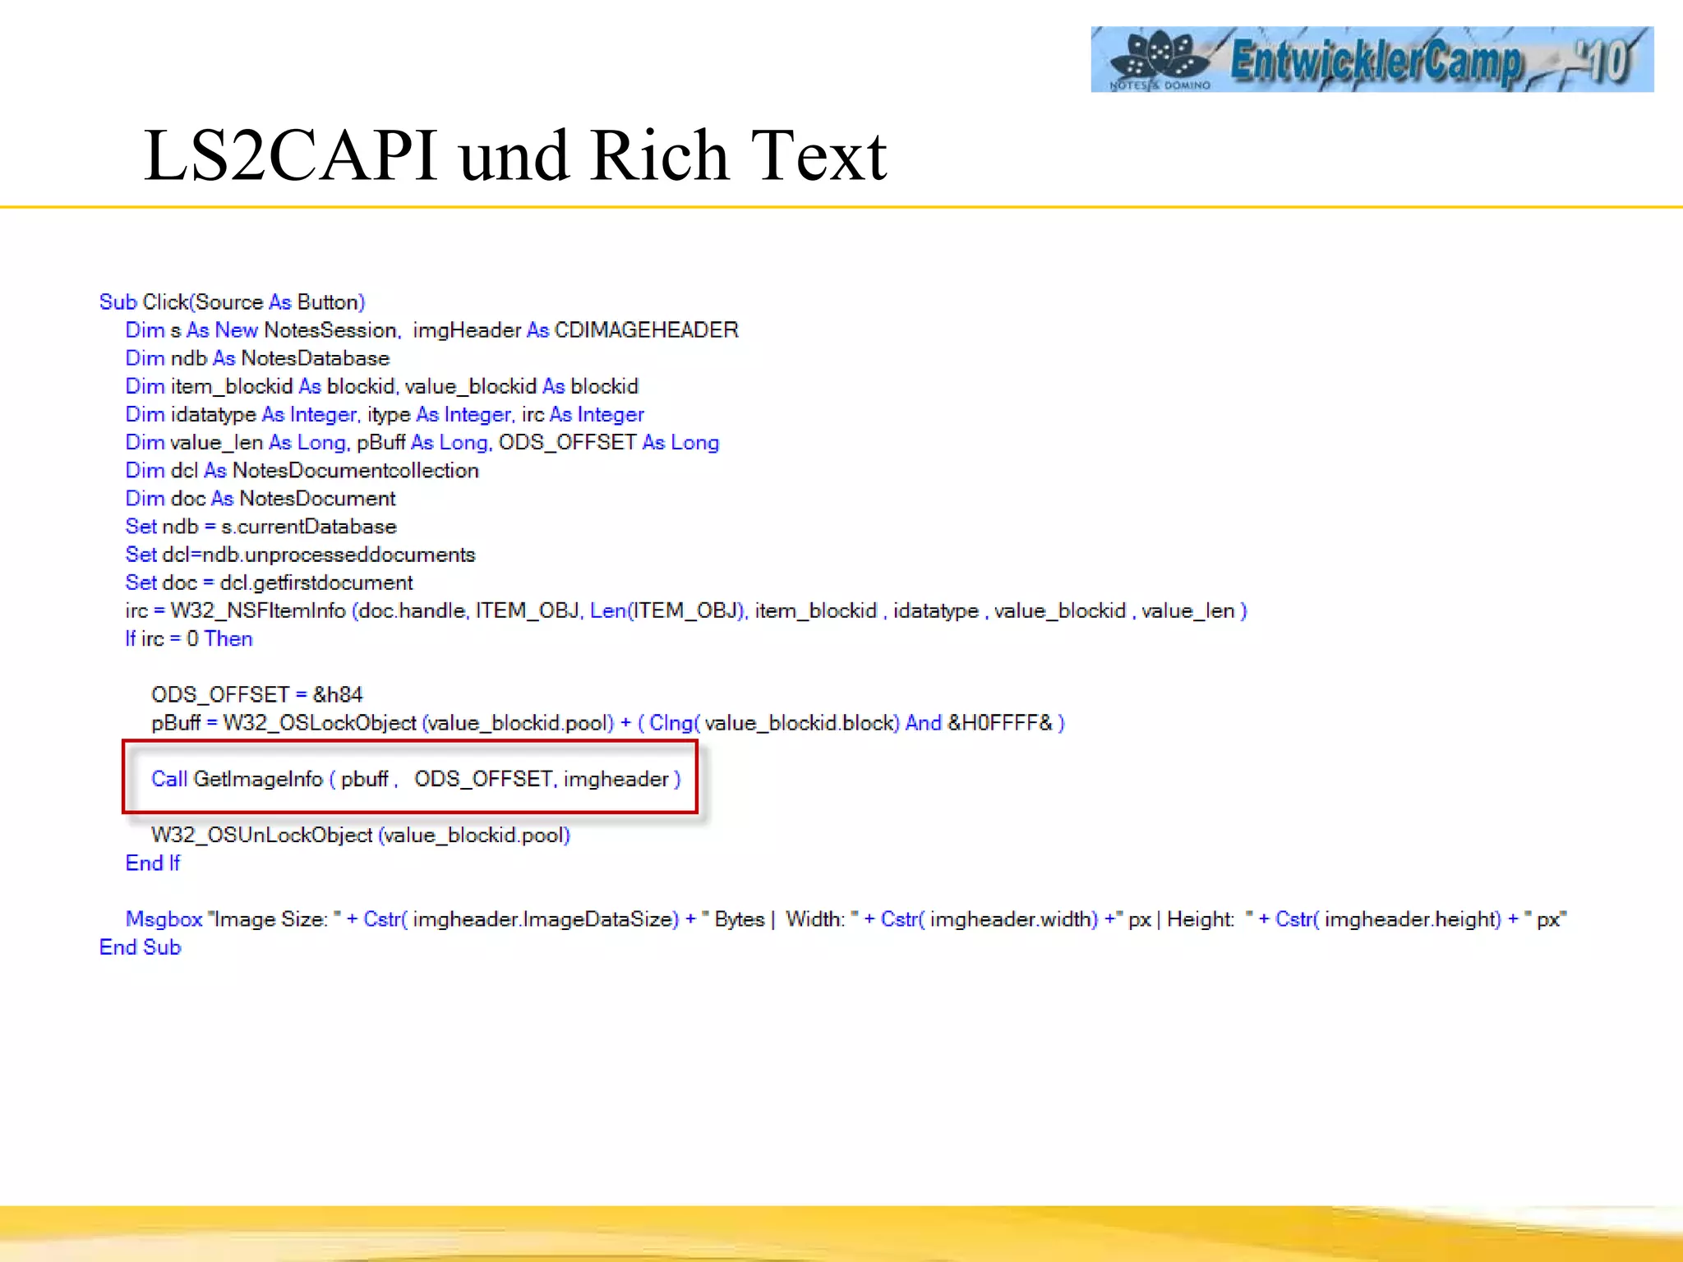
Task: Click the line 'Dim idatatype As Integer, itype As Integer'
Action: pyautogui.click(x=385, y=414)
